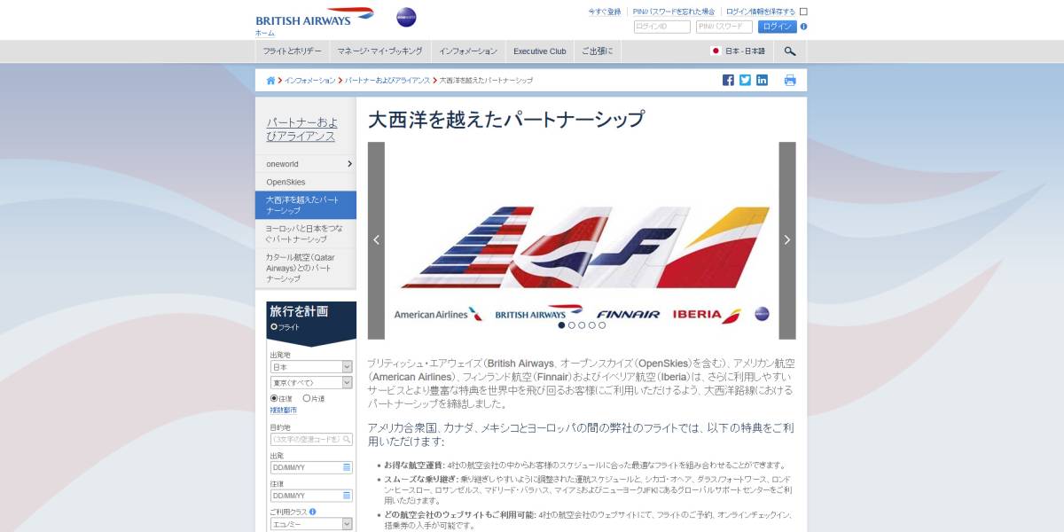Select the フライト radio option
The width and height of the screenshot is (1064, 532).
tap(274, 326)
